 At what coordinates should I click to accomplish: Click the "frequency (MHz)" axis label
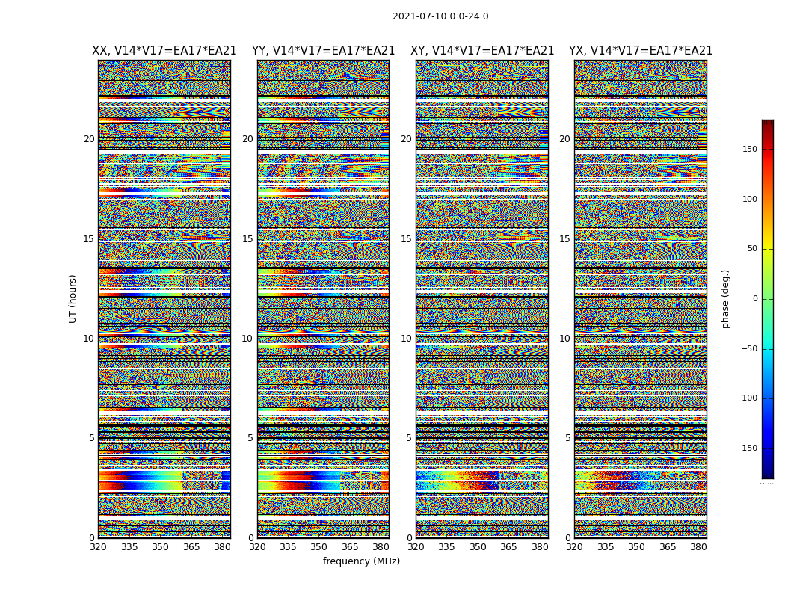point(361,561)
